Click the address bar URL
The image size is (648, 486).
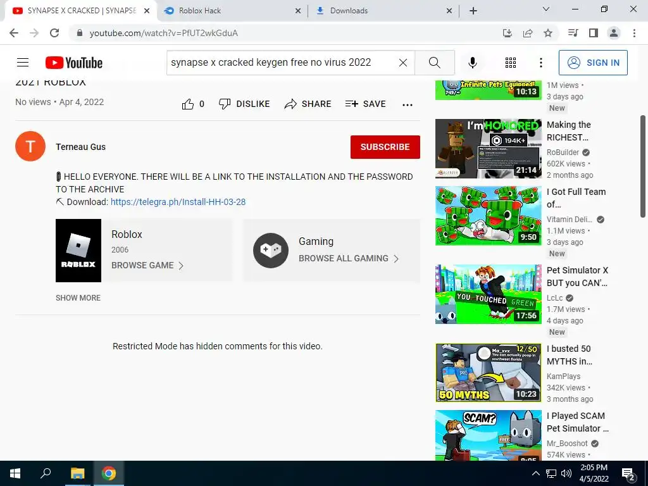coord(164,33)
